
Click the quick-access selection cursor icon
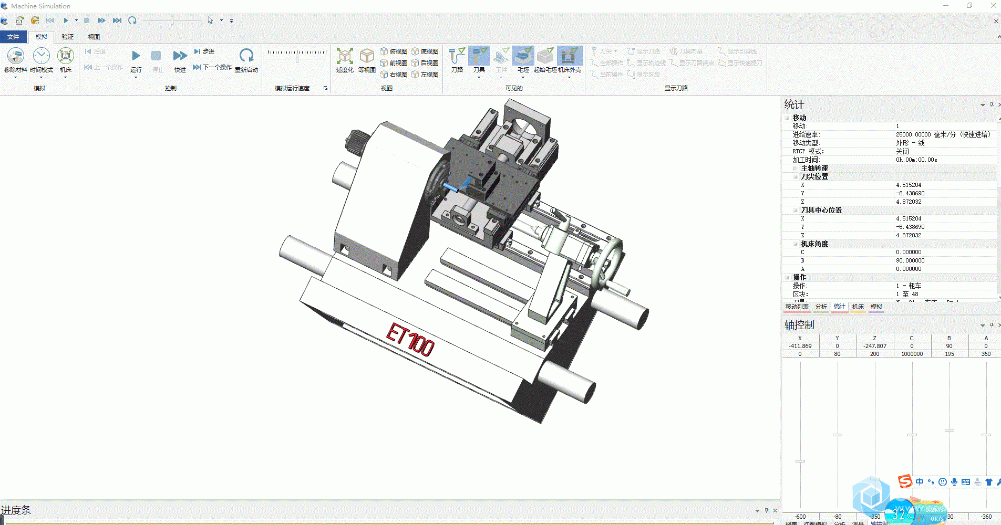click(x=210, y=20)
